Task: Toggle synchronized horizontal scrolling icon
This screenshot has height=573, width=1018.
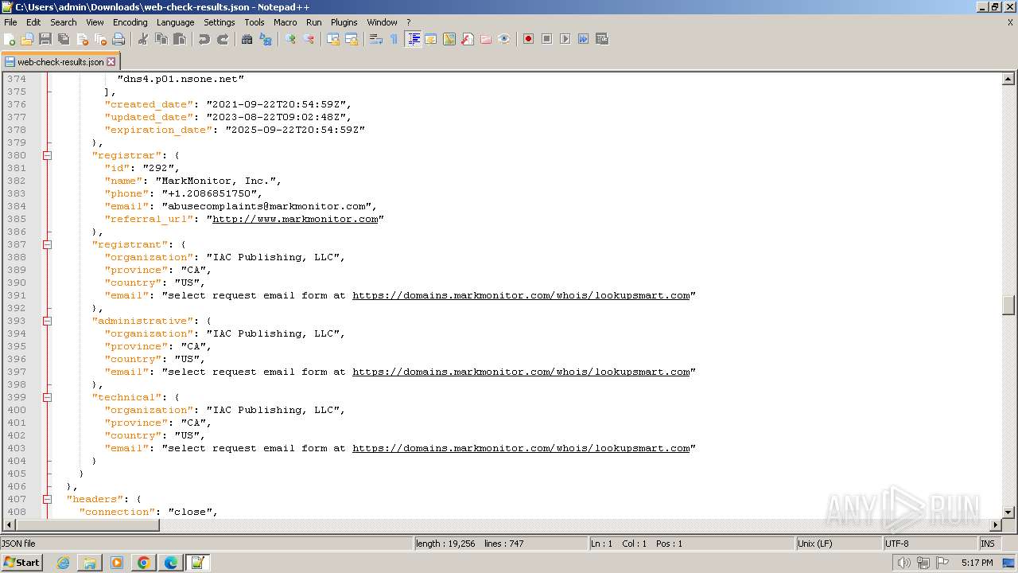Action: click(352, 39)
